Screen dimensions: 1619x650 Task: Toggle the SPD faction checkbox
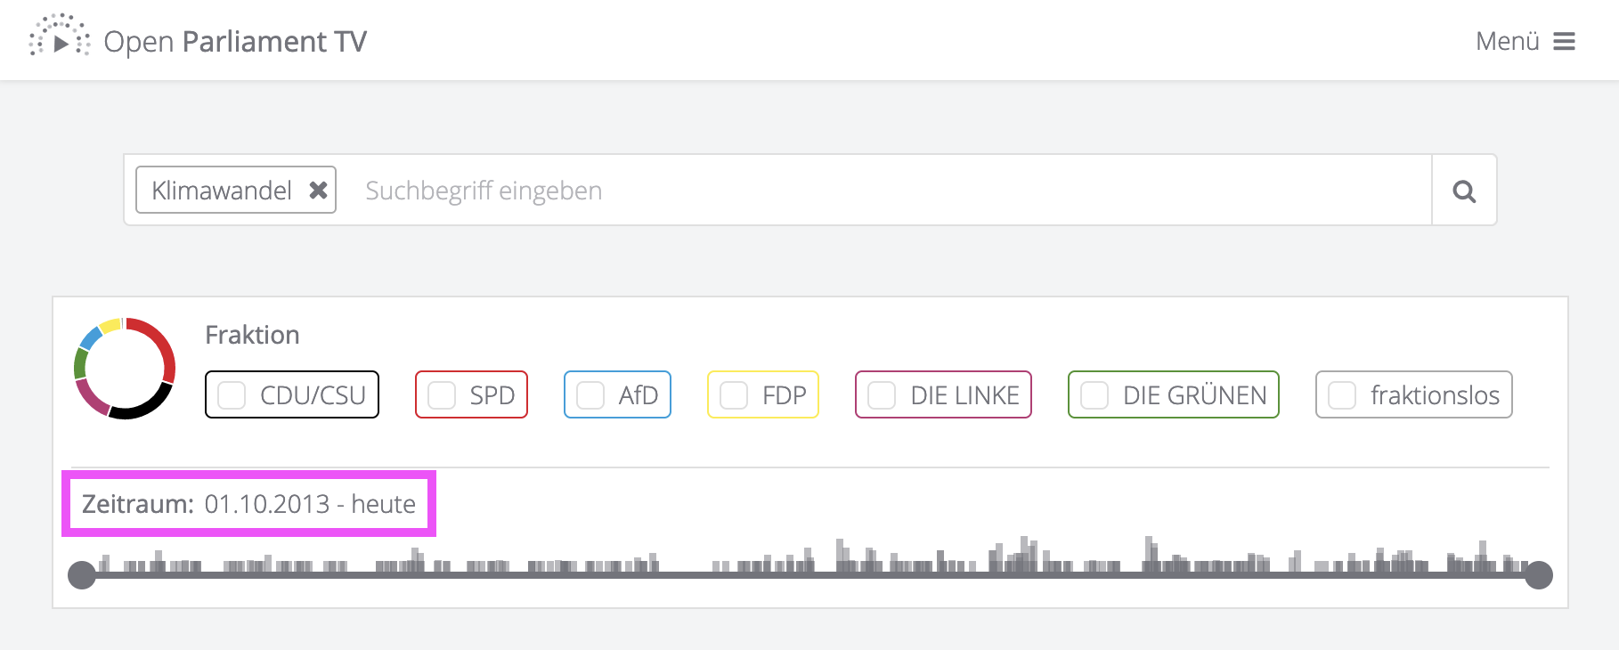click(442, 395)
